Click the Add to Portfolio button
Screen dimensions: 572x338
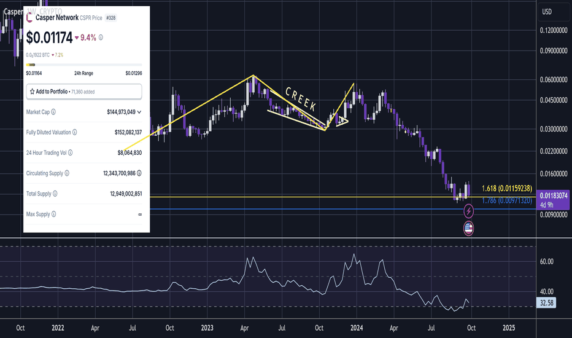(84, 92)
